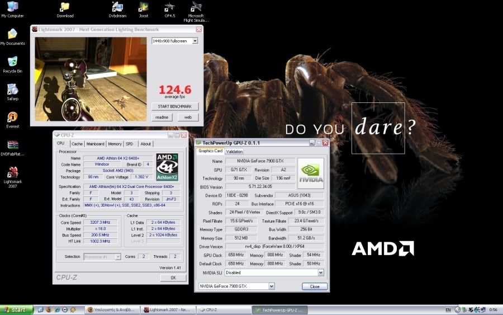Switch to the Mainboard tab in CPU-Z
This screenshot has height=315, width=503.
point(95,144)
